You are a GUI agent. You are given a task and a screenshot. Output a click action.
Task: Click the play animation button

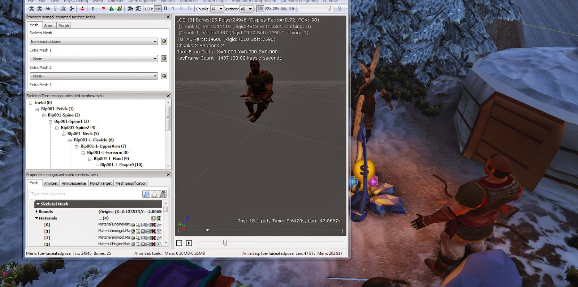tap(189, 243)
